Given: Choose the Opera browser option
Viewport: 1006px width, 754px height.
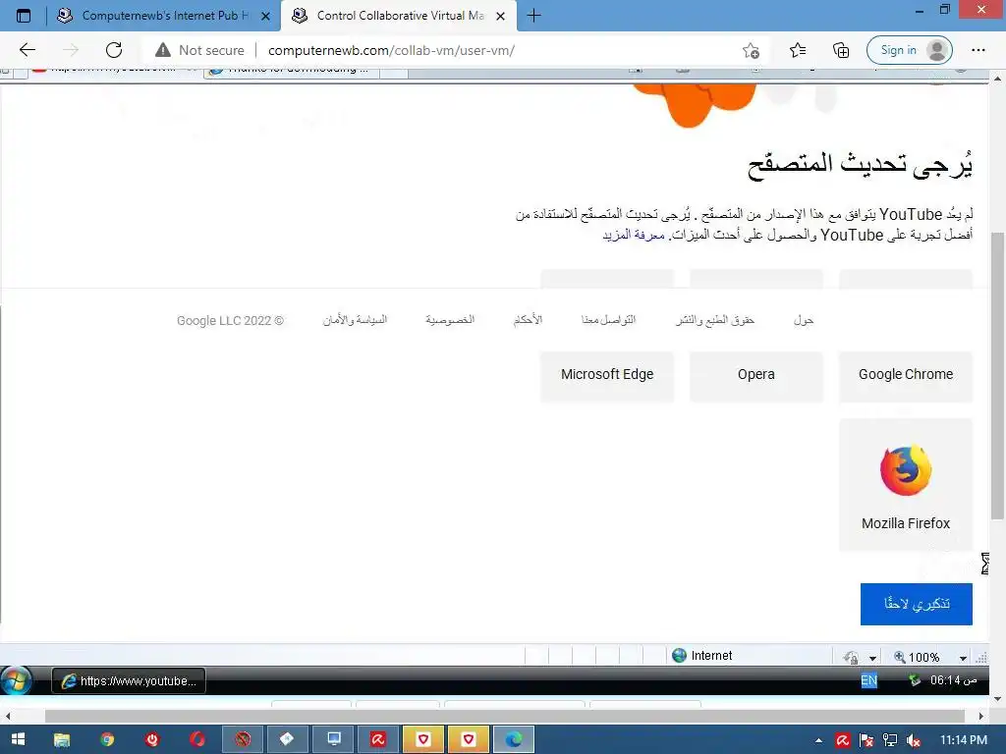Looking at the screenshot, I should [x=755, y=376].
